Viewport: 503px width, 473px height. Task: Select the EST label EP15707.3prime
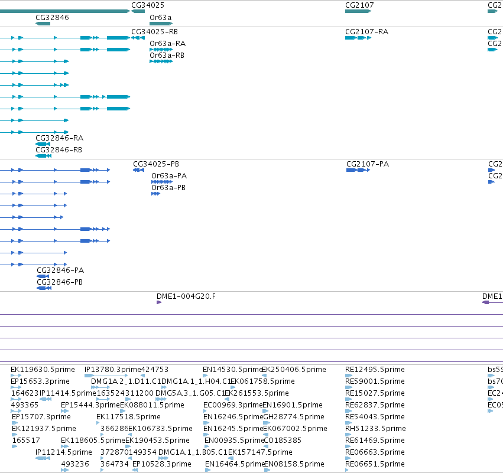pos(41,417)
